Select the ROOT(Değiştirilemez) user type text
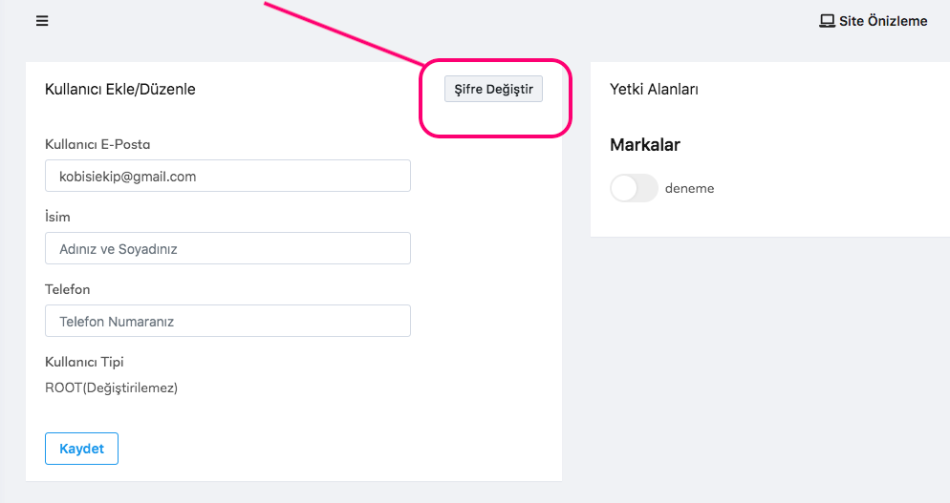The height and width of the screenshot is (503, 950). (x=112, y=388)
